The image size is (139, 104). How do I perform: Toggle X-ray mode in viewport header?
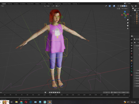[118, 6]
